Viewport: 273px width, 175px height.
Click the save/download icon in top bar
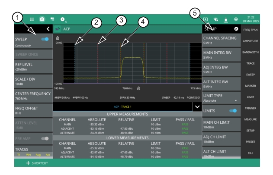(x=205, y=20)
